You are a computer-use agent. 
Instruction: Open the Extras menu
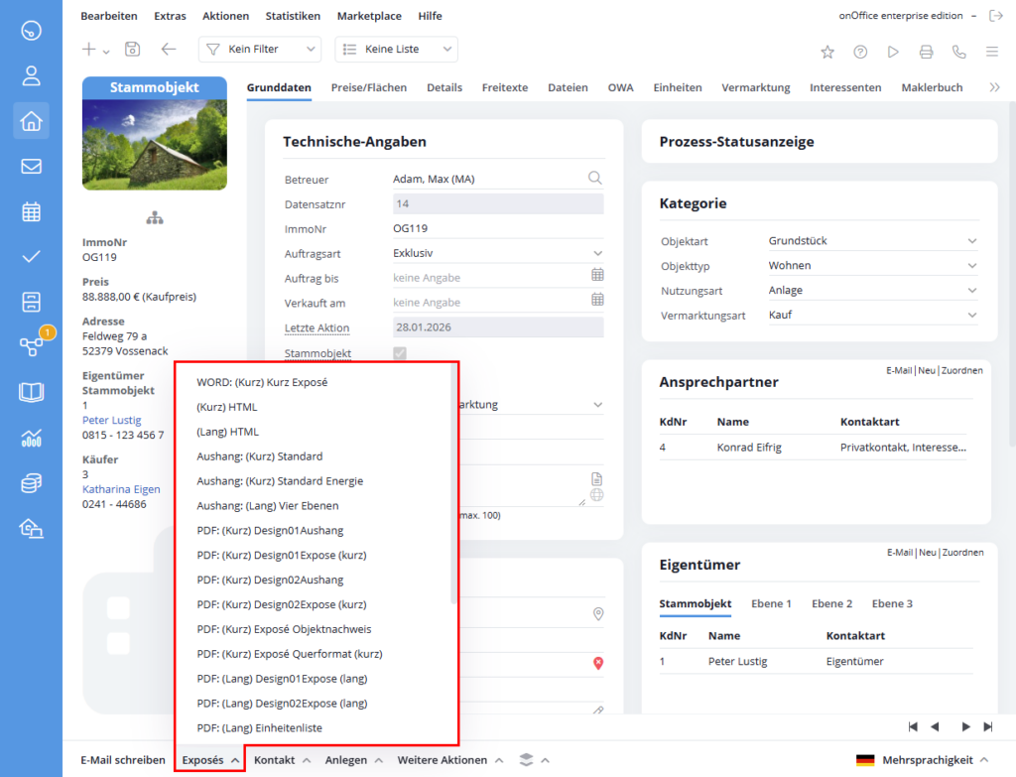pos(170,16)
